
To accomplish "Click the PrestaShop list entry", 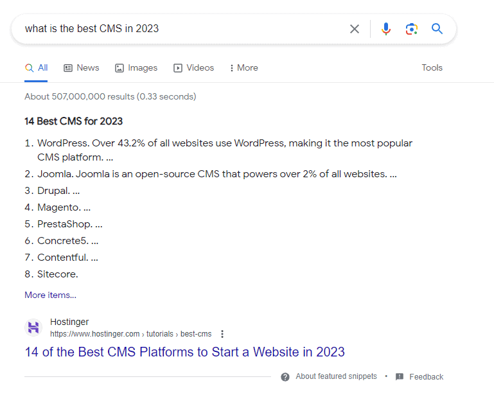I will coord(70,224).
